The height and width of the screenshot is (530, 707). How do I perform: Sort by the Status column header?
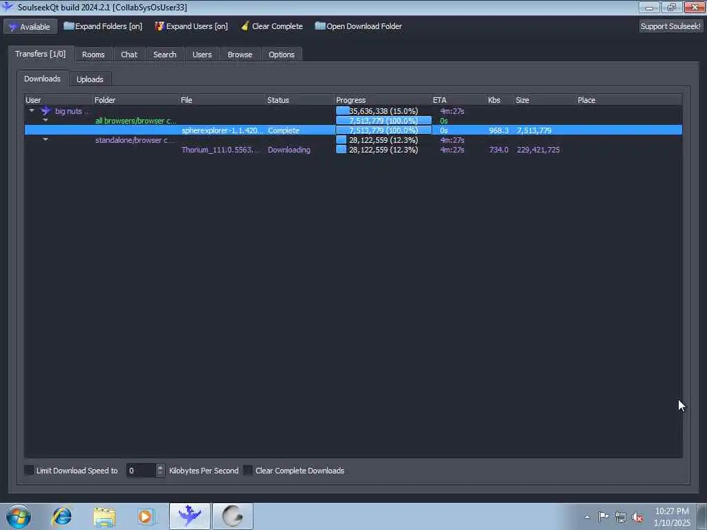[300, 100]
